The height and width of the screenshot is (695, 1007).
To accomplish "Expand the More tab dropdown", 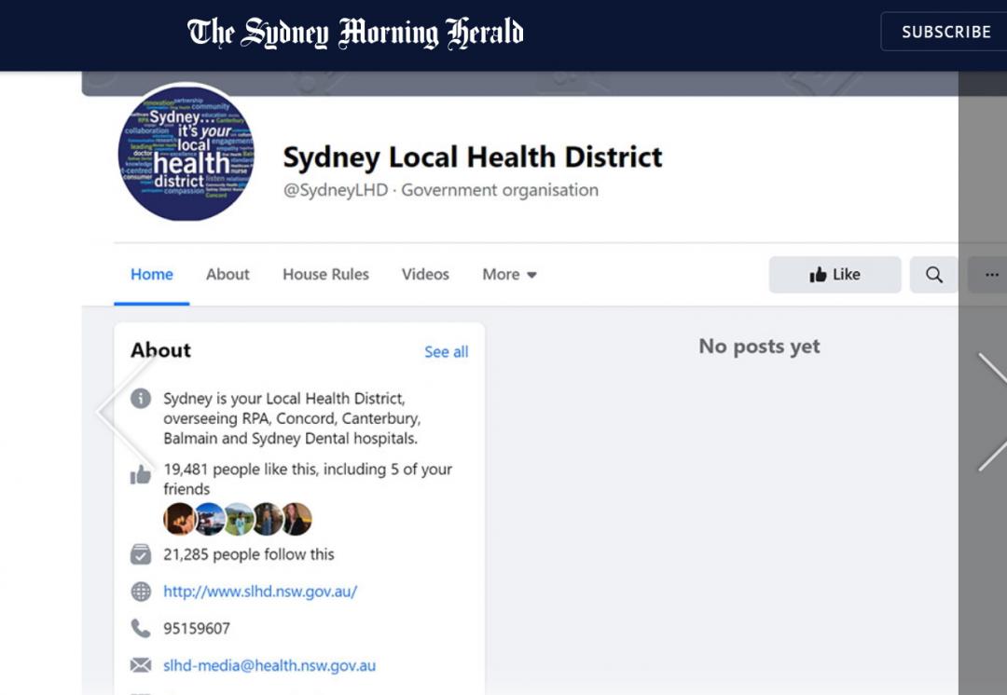I will click(x=509, y=274).
